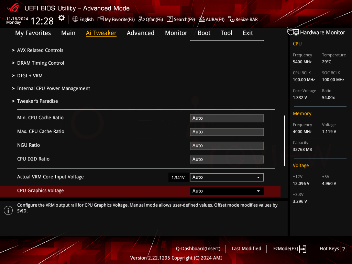
Task: Click the CPU temperature 29°C value
Action: pyautogui.click(x=327, y=62)
